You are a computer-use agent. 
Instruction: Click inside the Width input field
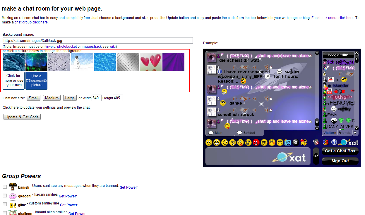(x=96, y=98)
